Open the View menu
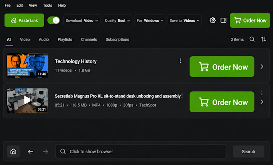 pos(33,5)
